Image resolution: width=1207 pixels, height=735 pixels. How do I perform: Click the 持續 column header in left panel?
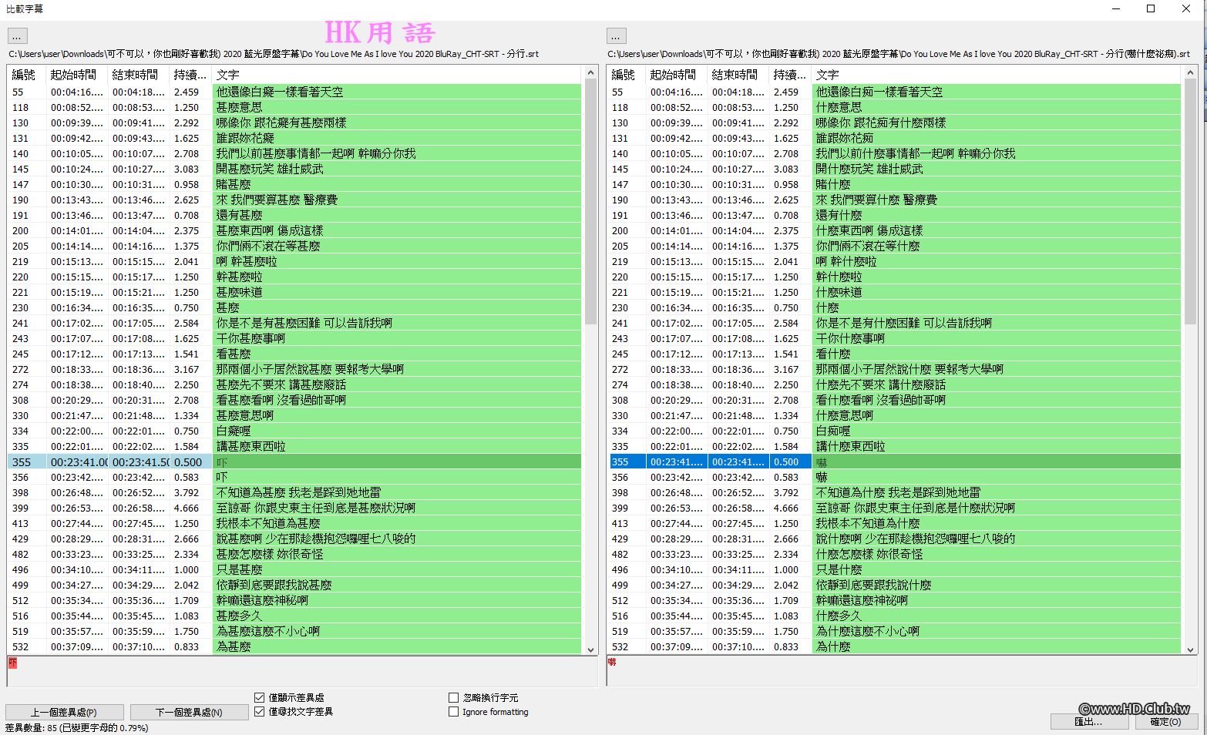tap(190, 75)
